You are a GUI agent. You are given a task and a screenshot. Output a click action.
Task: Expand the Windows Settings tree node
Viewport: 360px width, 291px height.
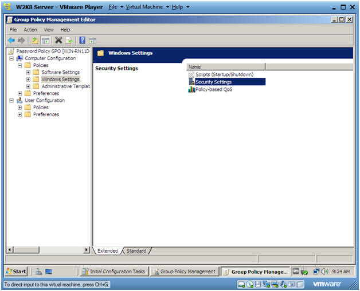coord(28,79)
